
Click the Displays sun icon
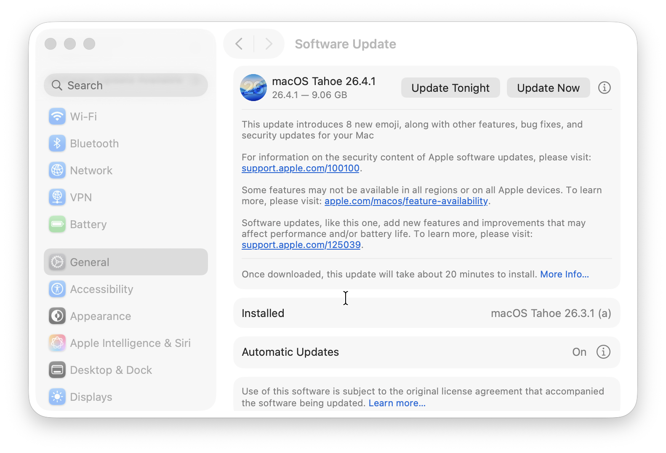(57, 397)
